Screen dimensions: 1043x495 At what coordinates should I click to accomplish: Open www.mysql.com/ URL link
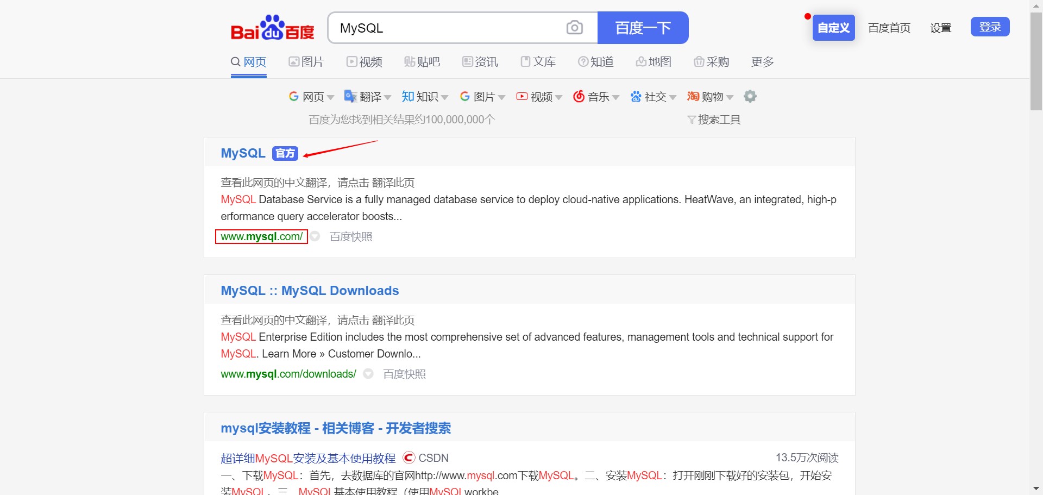[x=261, y=236]
